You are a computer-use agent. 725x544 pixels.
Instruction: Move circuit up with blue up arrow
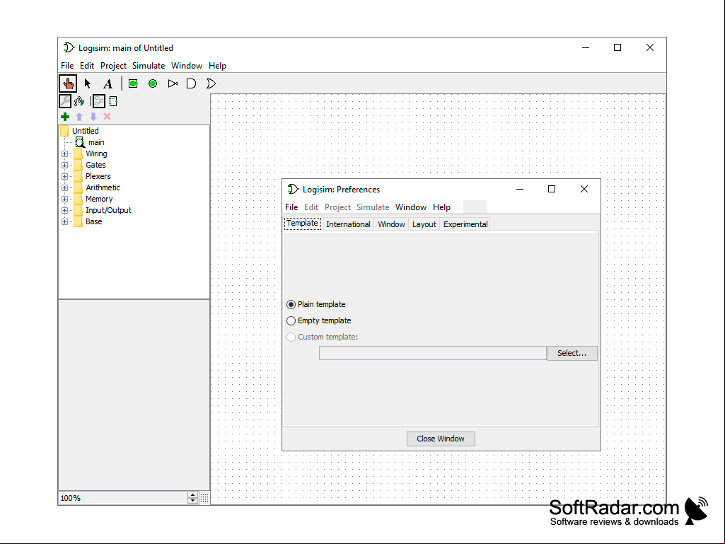[79, 117]
